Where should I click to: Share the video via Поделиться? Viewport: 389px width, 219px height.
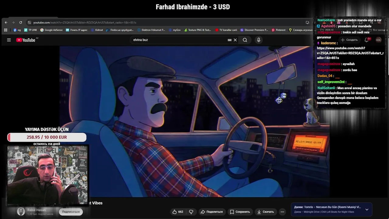pos(212,212)
